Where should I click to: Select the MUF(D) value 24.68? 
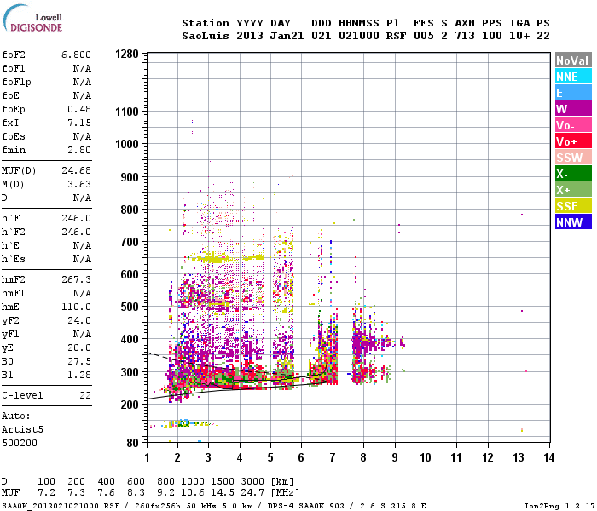pos(76,170)
